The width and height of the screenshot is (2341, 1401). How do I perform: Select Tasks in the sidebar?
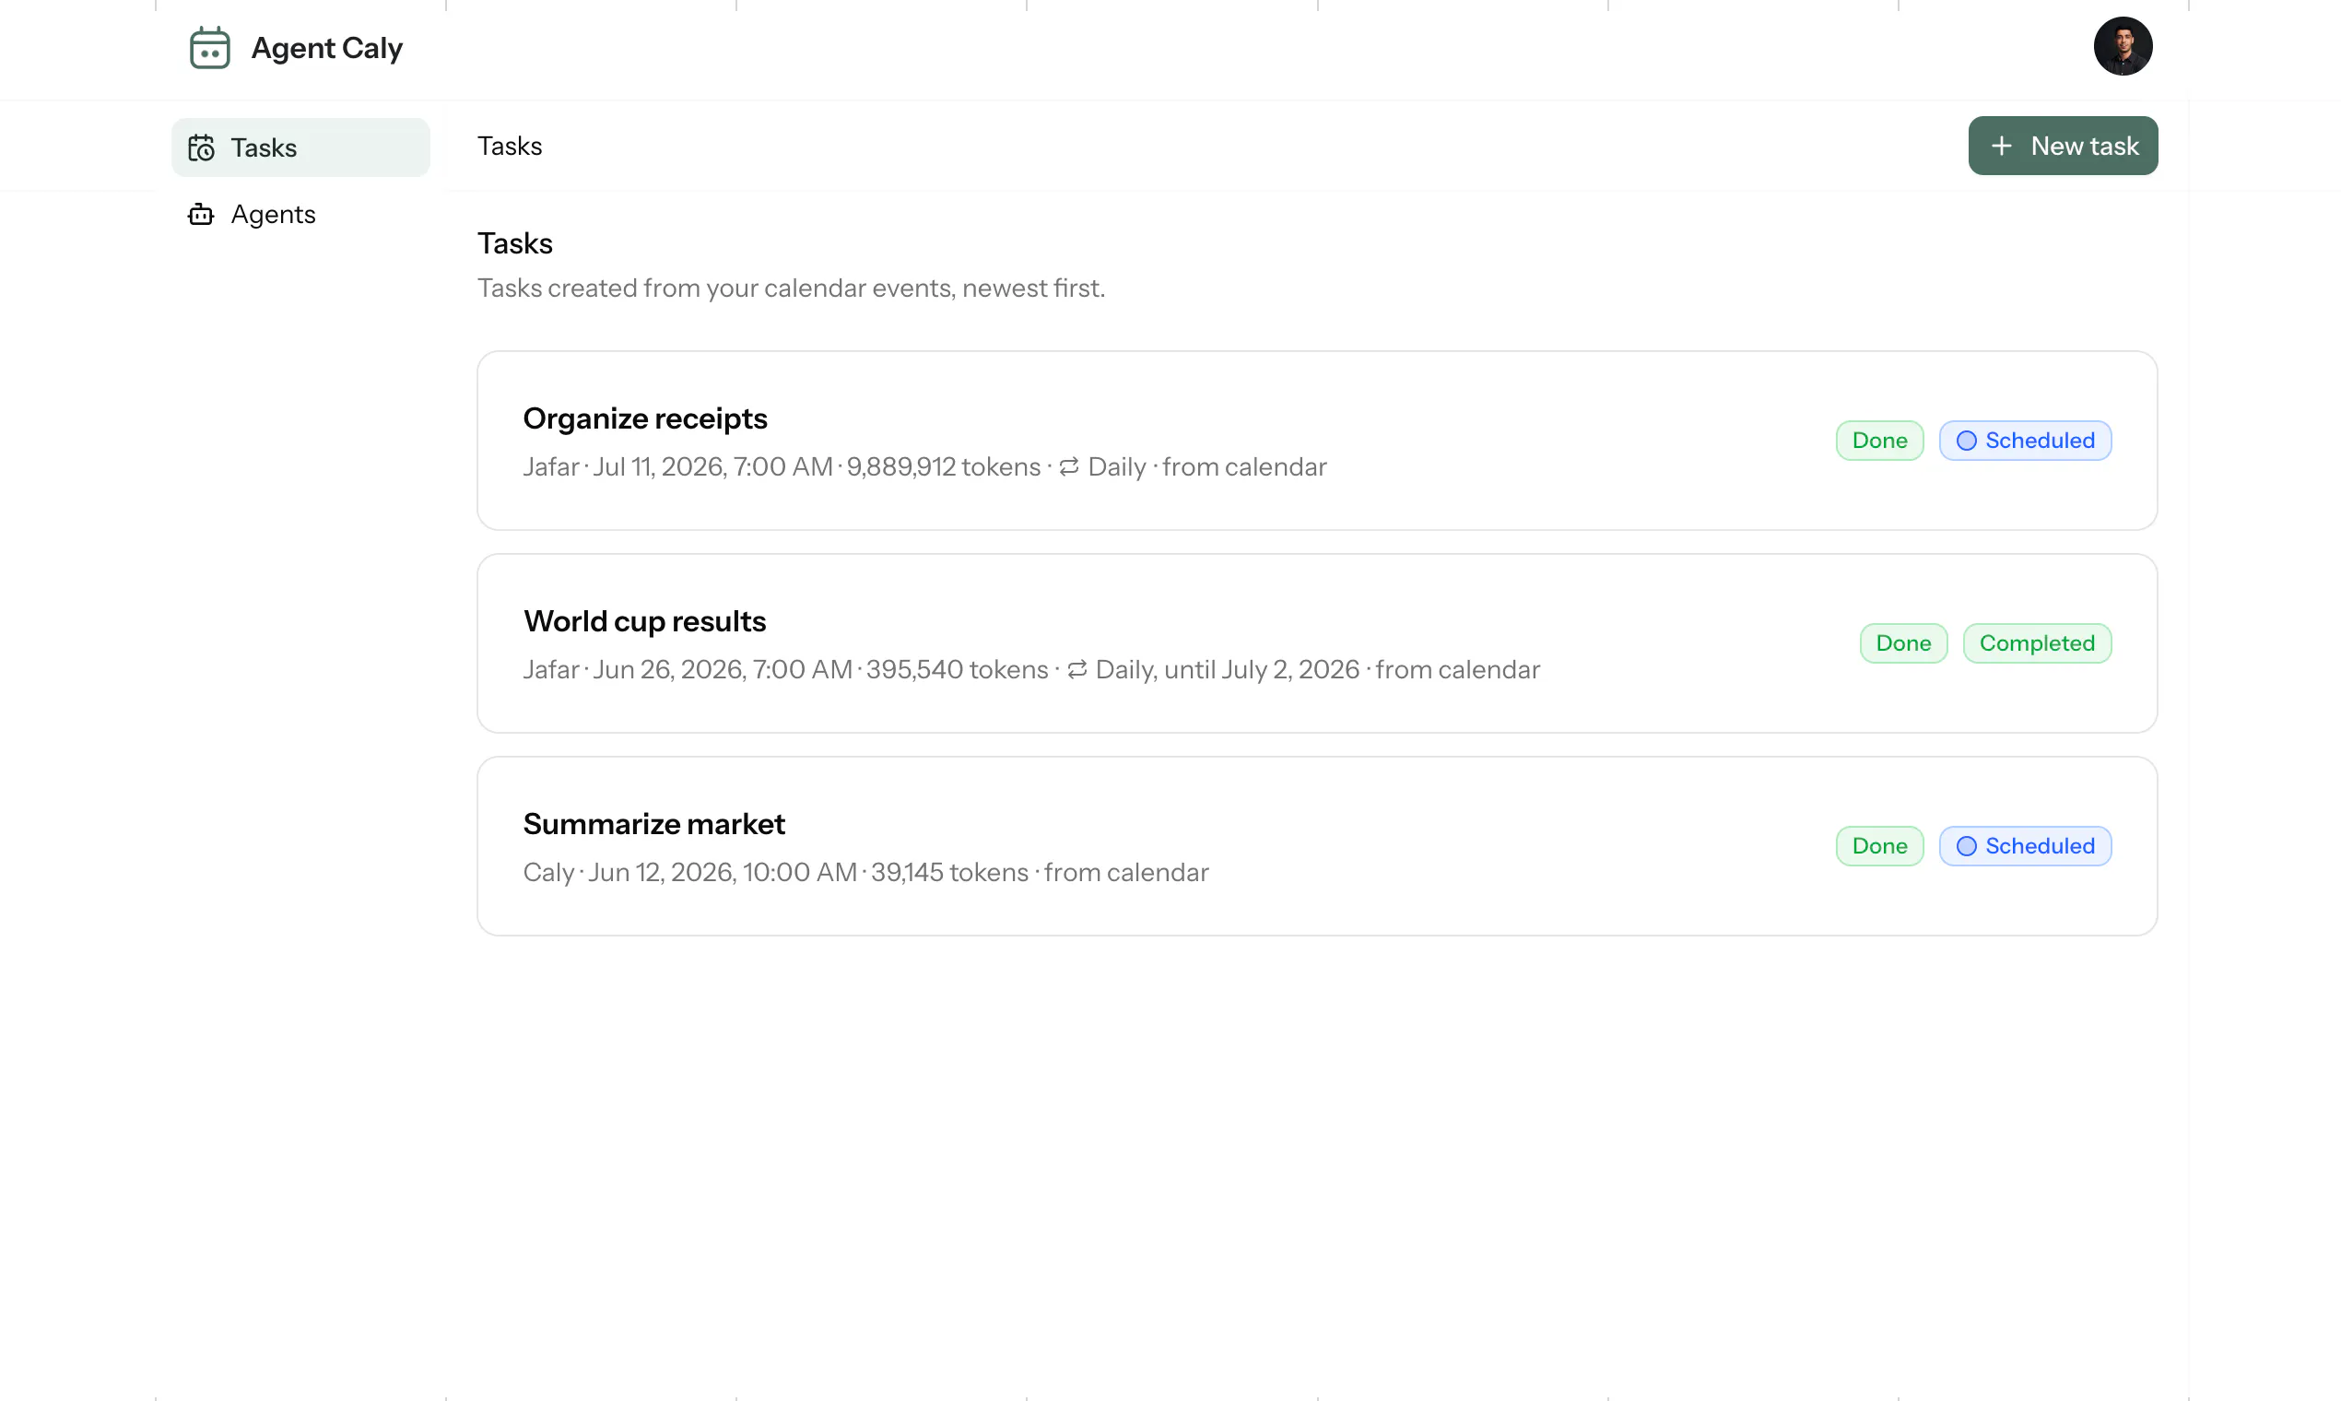[300, 147]
